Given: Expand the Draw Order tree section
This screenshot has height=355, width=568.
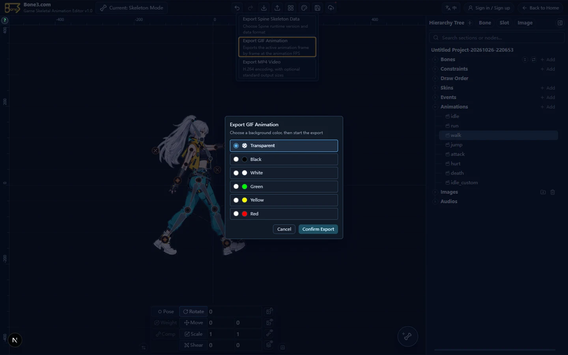Looking at the screenshot, I should click(x=435, y=78).
